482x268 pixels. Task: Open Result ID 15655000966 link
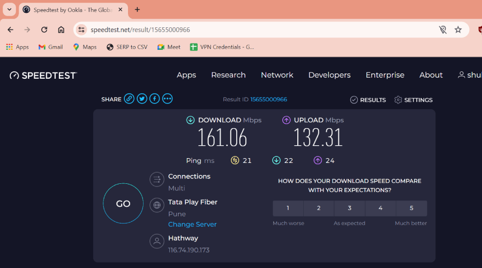click(269, 99)
